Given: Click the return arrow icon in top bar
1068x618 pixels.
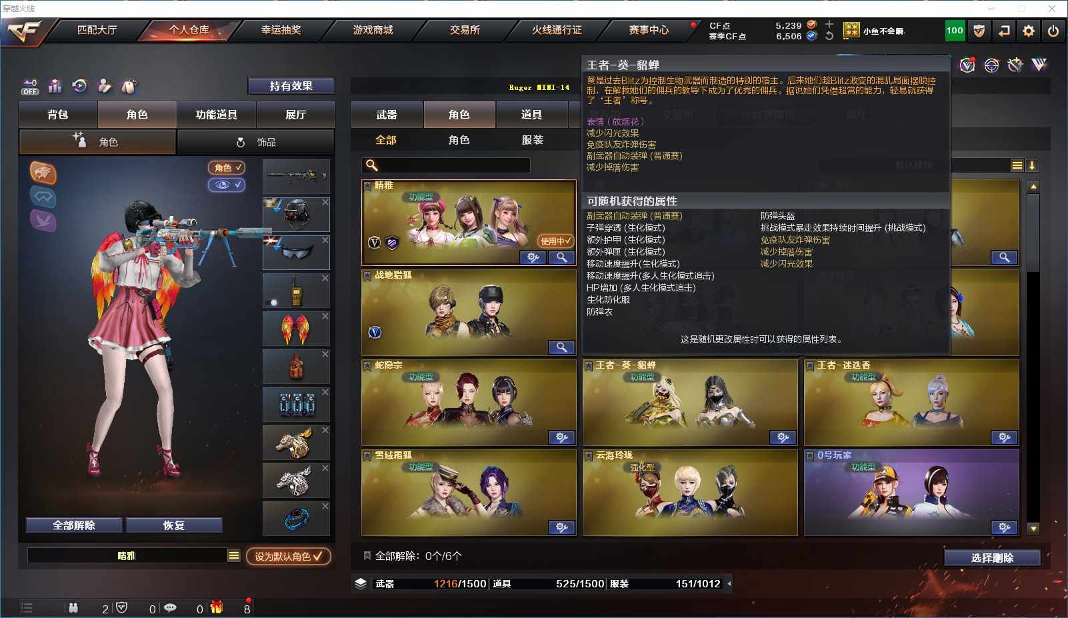Looking at the screenshot, I should click(1004, 31).
